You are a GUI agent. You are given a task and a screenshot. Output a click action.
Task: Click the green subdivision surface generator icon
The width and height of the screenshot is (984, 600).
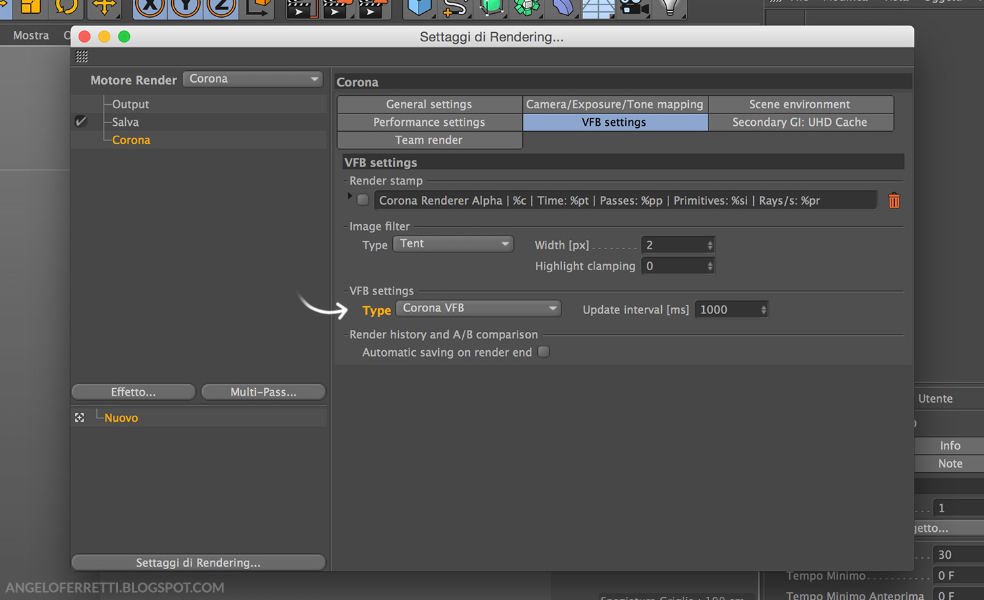(491, 7)
